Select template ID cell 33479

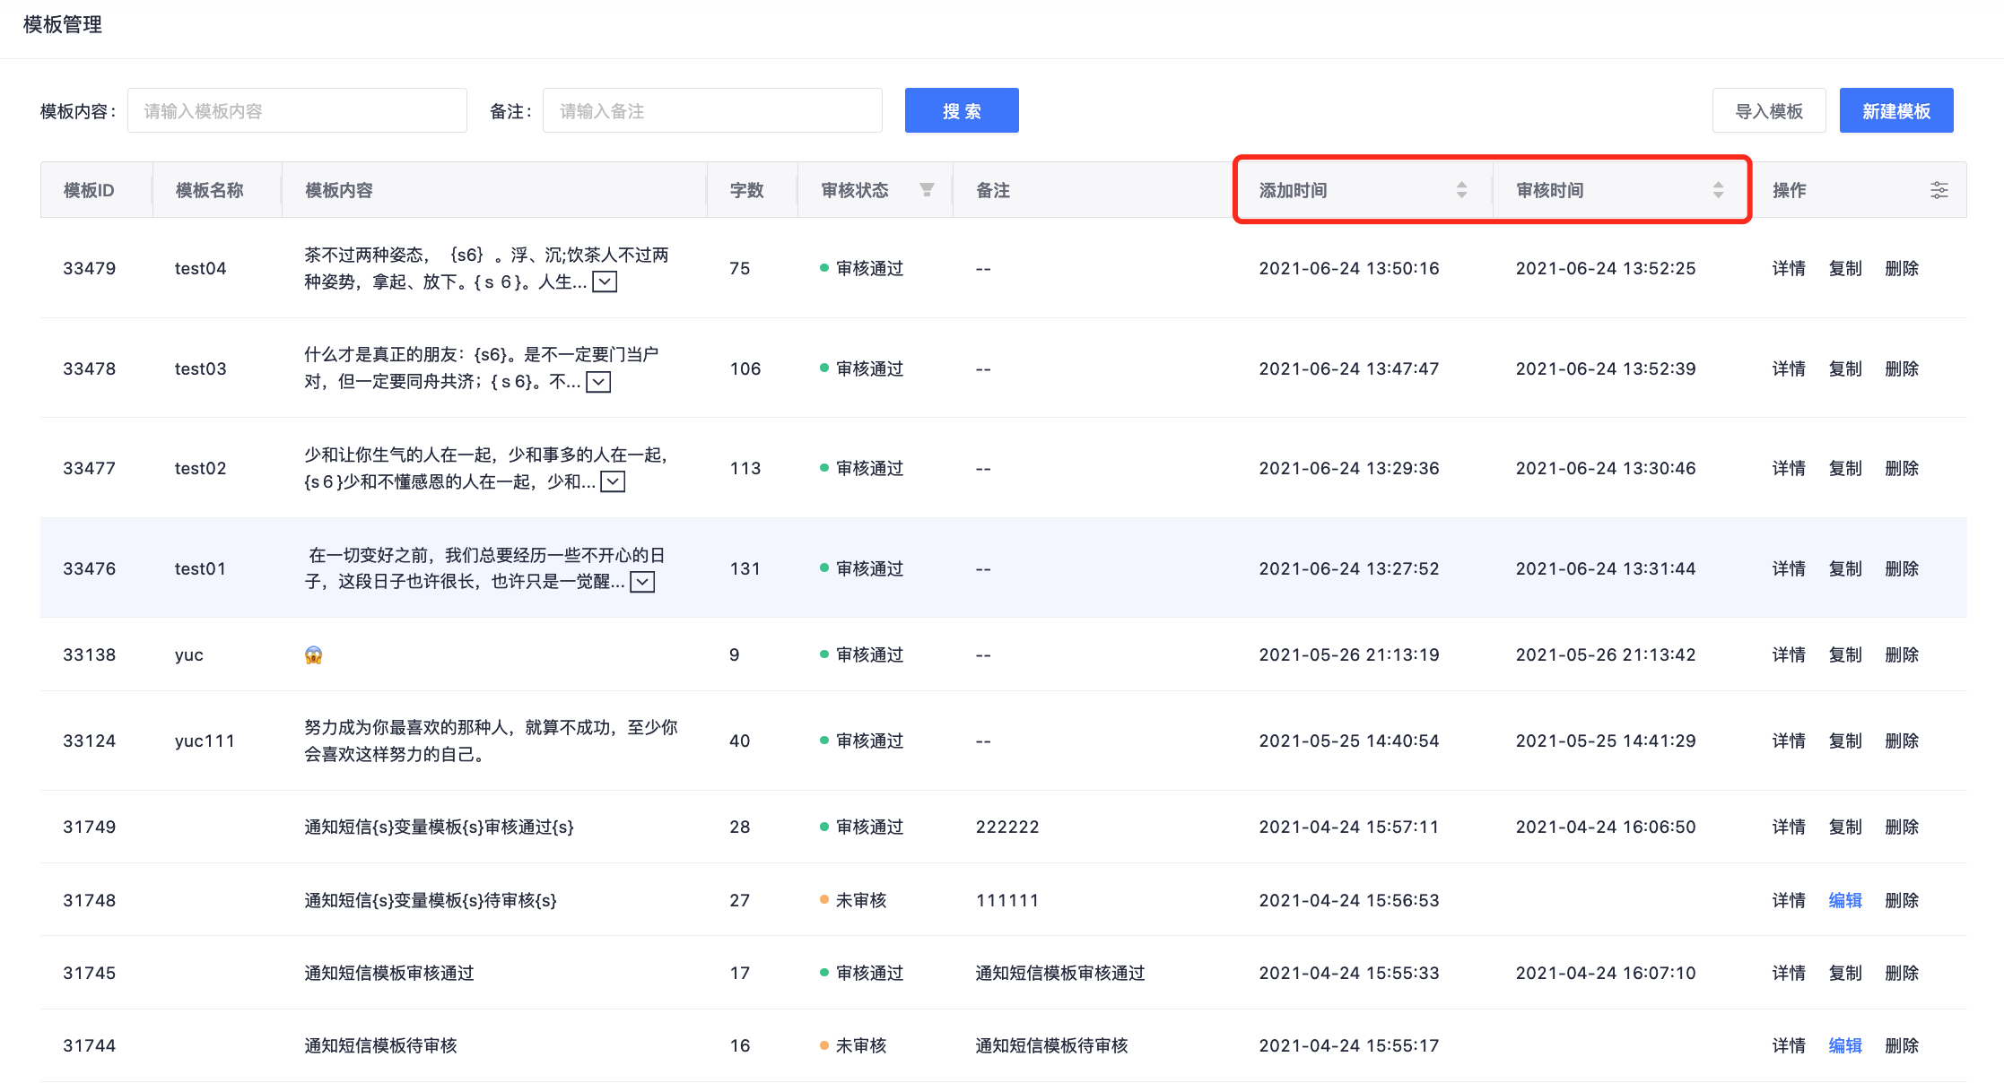pyautogui.click(x=89, y=268)
